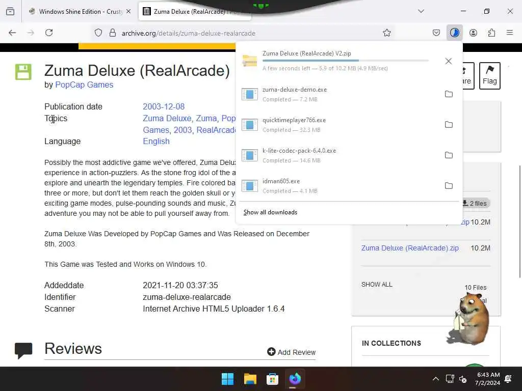Flag this item
This screenshot has height=391, width=522.
(490, 75)
